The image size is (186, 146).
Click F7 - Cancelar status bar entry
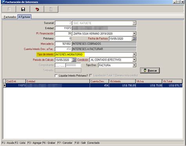click(x=65, y=143)
